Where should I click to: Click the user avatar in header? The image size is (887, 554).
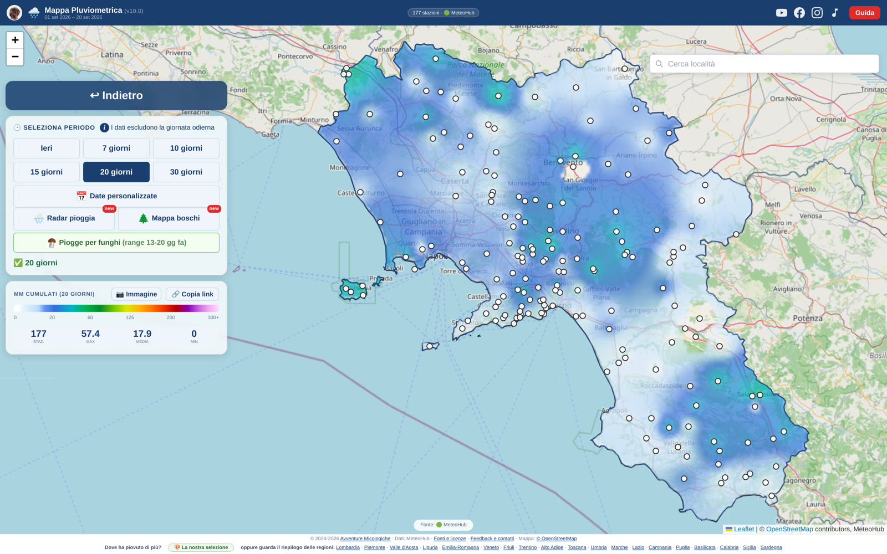(14, 13)
